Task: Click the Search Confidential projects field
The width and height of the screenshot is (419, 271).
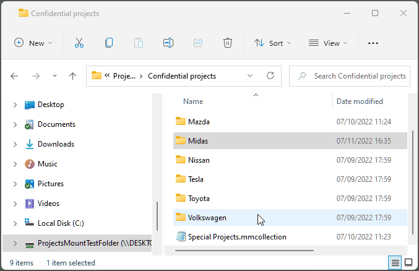Action: tap(350, 76)
